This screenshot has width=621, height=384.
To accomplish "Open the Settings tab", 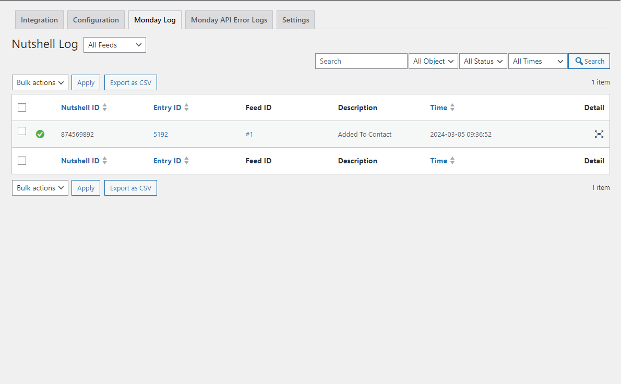I will pos(295,20).
